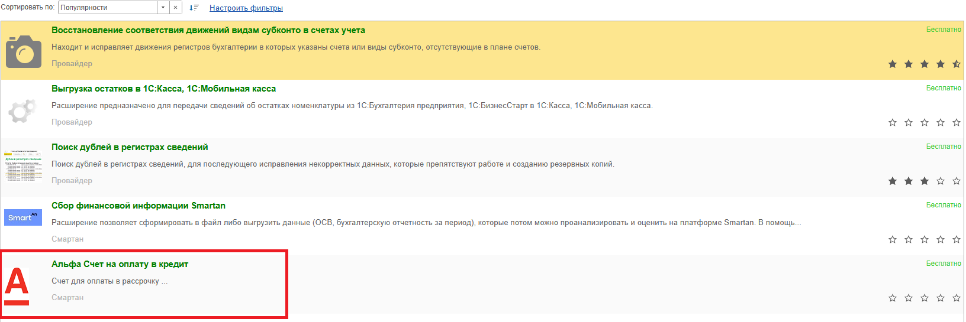This screenshot has width=966, height=322.
Task: Click the Smartan logo icon
Action: click(23, 217)
